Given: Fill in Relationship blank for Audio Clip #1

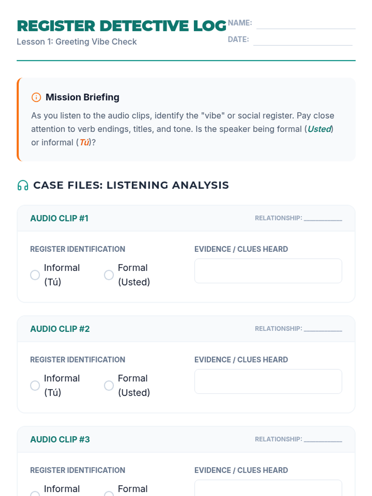Looking at the screenshot, I should [323, 218].
